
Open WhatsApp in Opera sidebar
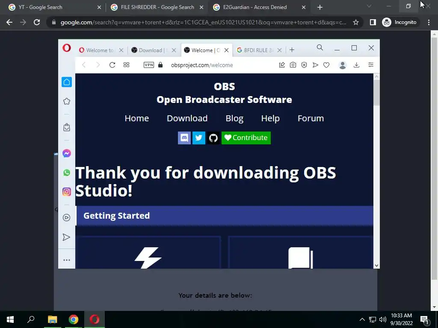pyautogui.click(x=66, y=173)
